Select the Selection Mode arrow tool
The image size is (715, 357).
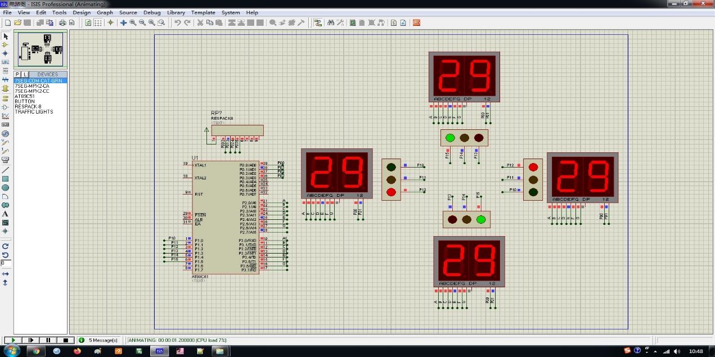[6, 37]
